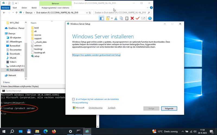Open the Ondersteuning link
Viewport: 217px width, 135px height.
pos(95,108)
